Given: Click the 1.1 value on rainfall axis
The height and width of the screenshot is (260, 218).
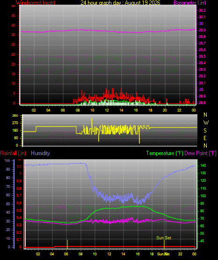Looking at the screenshot, I should [x=19, y=166].
